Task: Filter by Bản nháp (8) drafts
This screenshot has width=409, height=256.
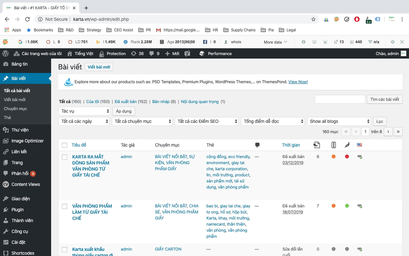Action: coord(164,102)
